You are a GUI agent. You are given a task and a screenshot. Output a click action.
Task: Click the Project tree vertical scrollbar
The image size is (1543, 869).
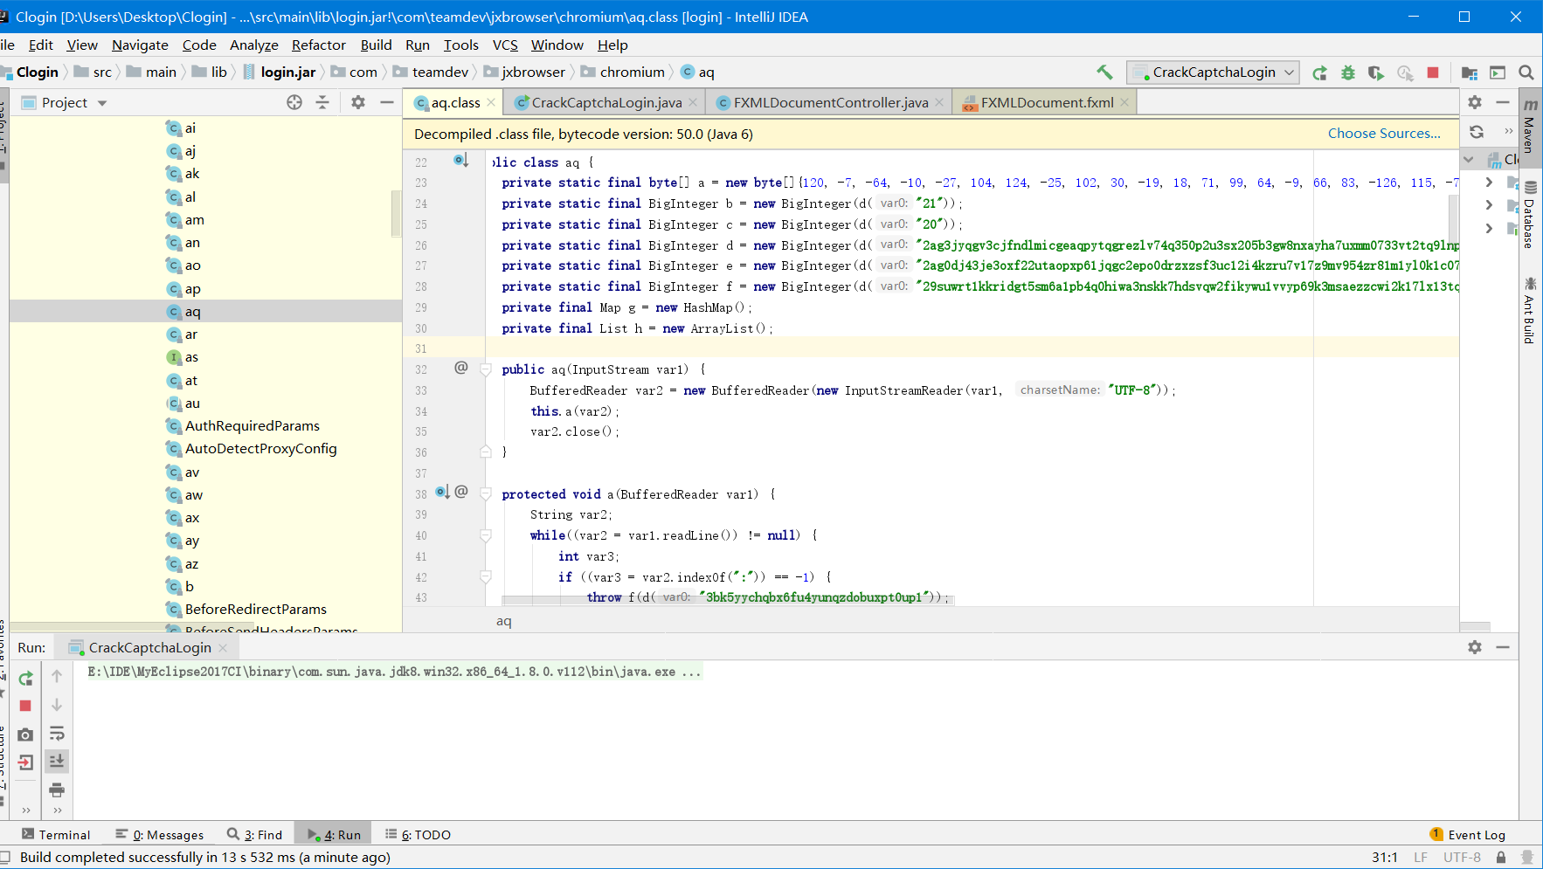[x=396, y=213]
